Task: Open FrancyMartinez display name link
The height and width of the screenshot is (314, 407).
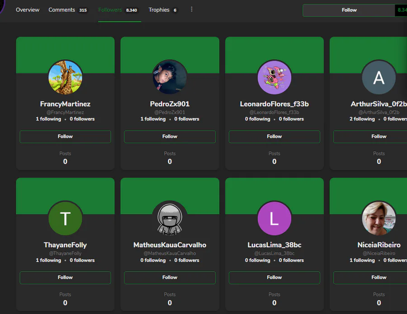Action: [65, 104]
